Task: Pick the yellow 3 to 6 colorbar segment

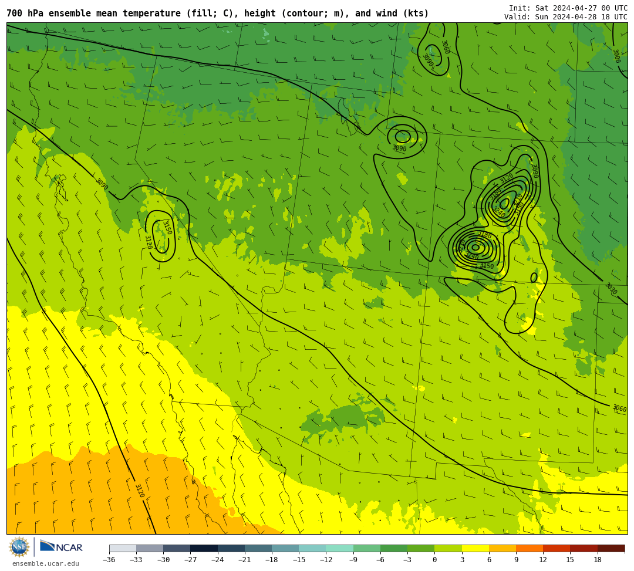Action: (475, 548)
